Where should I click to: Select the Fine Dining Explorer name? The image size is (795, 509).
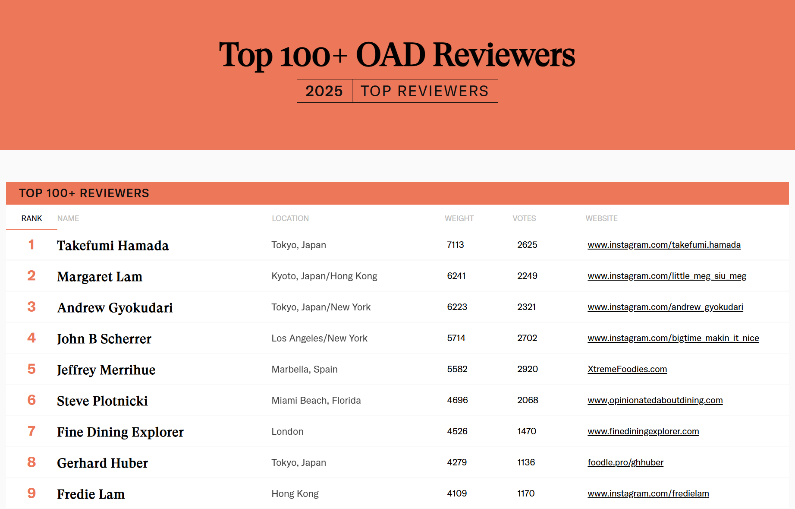(120, 432)
